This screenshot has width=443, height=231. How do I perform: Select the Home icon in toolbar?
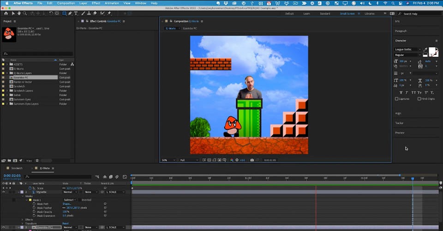coord(6,13)
